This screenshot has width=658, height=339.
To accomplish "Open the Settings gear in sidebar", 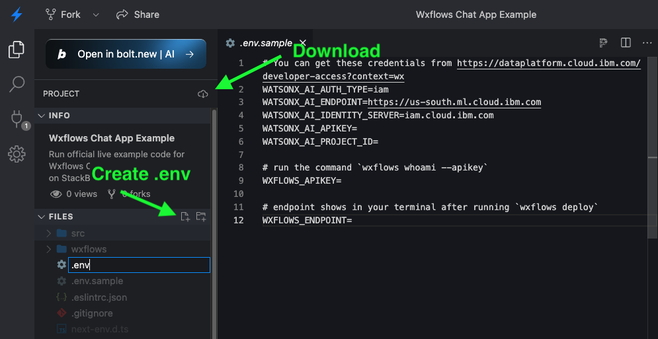I will [x=17, y=154].
